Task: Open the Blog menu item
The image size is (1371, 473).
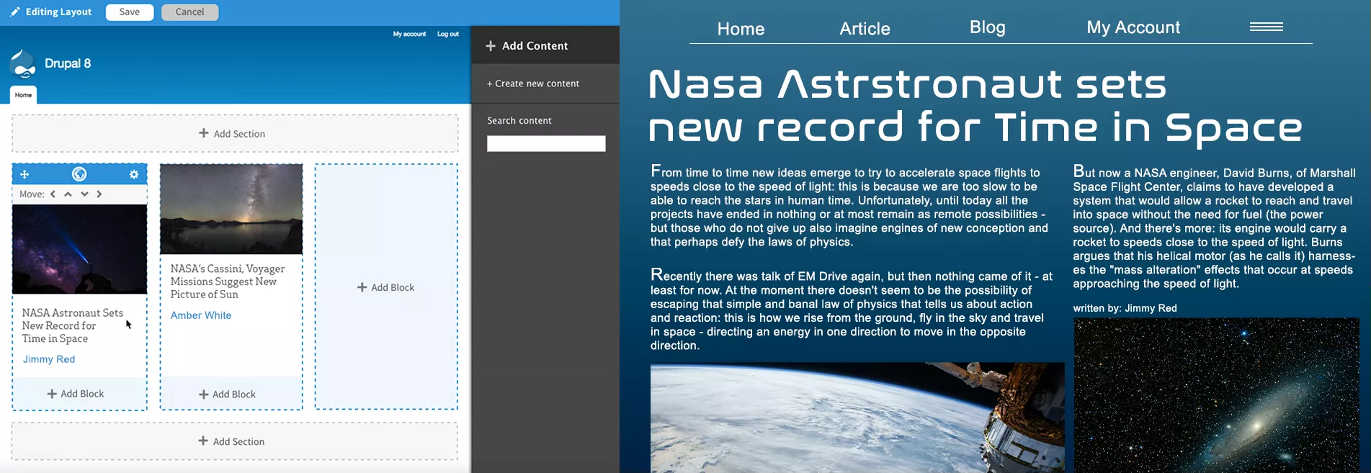Action: pos(987,27)
